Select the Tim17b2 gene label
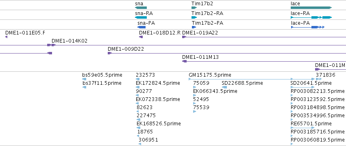Viewport: 346px width, 146px height. [x=202, y=4]
